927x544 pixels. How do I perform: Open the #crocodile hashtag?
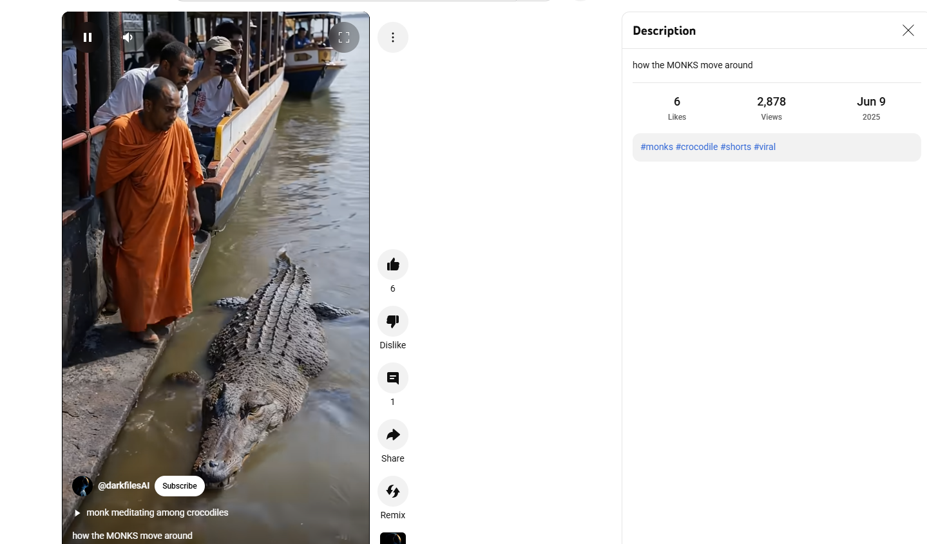tap(696, 147)
